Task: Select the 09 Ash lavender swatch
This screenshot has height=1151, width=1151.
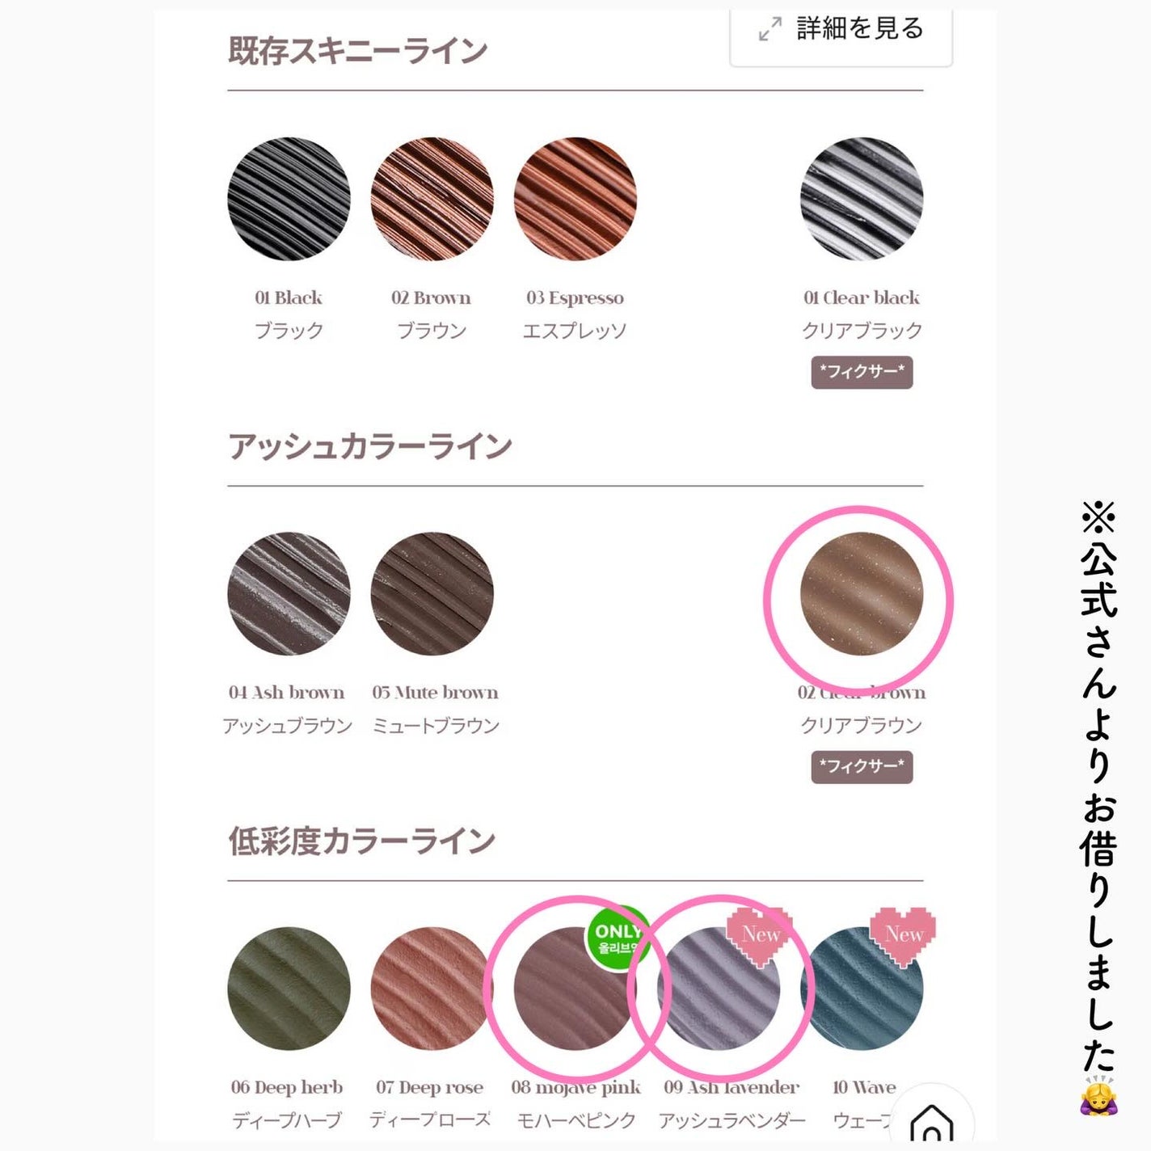Action: (719, 989)
